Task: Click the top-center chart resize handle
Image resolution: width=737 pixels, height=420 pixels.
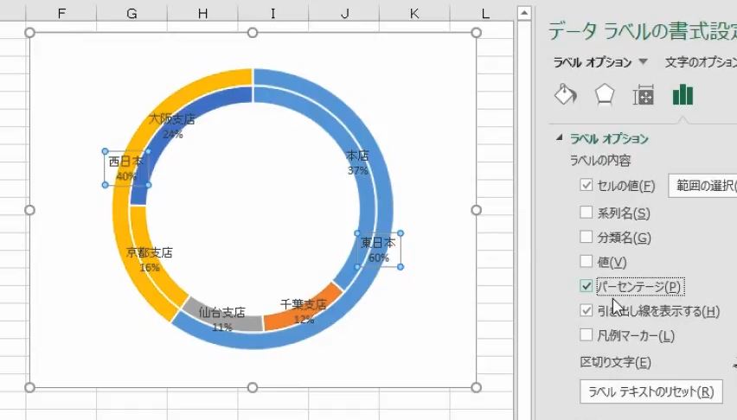Action: (x=253, y=33)
